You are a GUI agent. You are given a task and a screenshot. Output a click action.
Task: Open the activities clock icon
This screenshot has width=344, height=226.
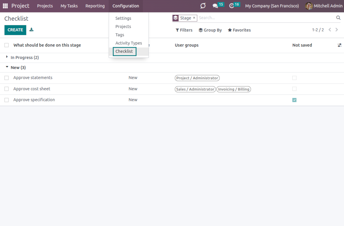click(x=231, y=6)
